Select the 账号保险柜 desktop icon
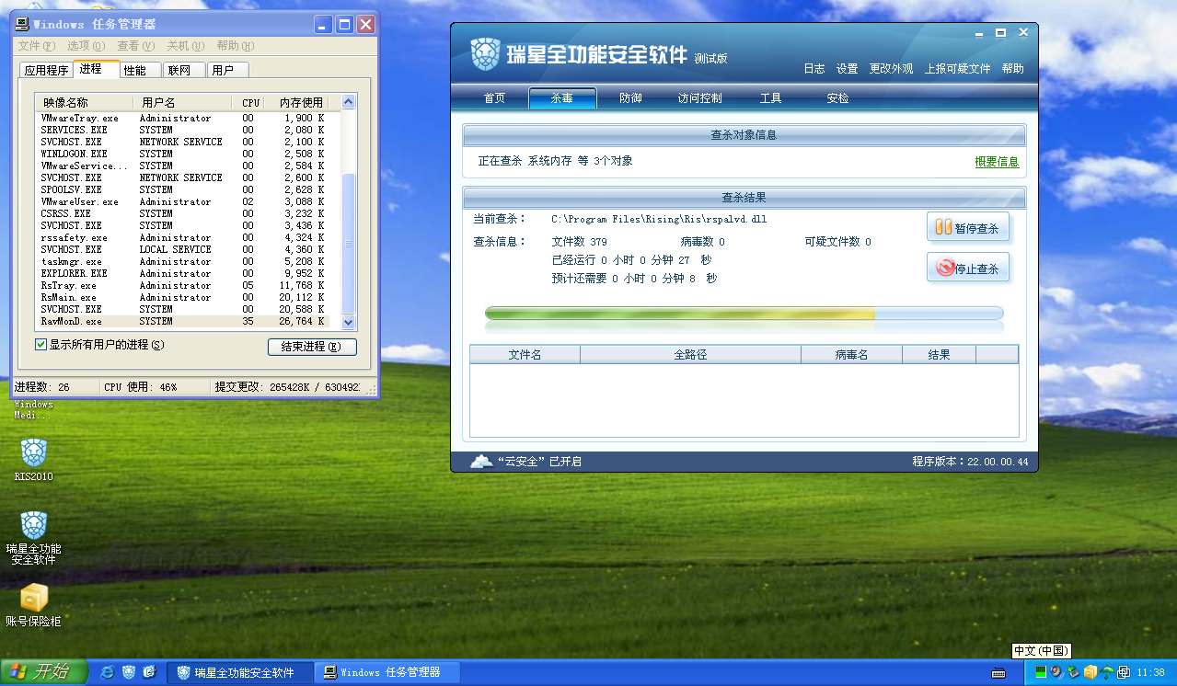Screen dimensions: 1177x686 pyautogui.click(x=34, y=605)
